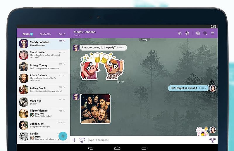Open conversation settings gear icon
Image resolution: width=234 pixels, height=151 pixels.
[187, 33]
